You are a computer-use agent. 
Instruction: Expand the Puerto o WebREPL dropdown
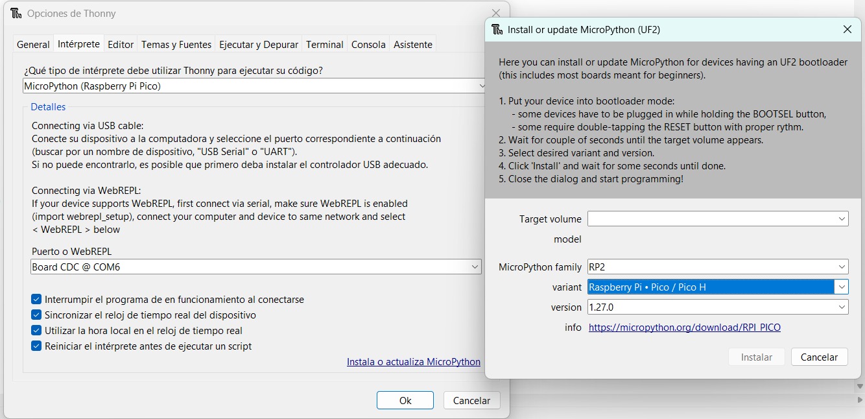[x=476, y=267]
